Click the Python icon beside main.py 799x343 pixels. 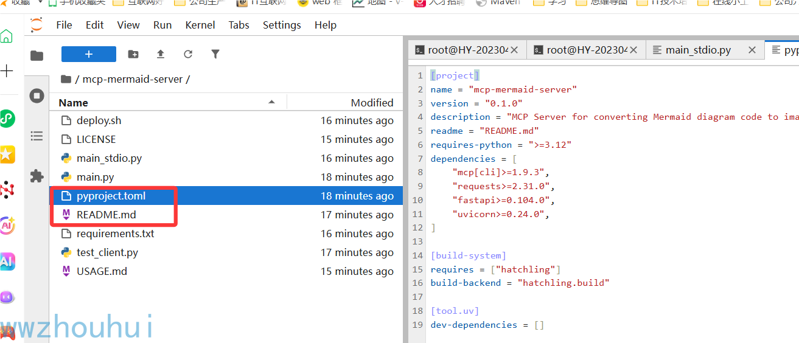click(66, 177)
